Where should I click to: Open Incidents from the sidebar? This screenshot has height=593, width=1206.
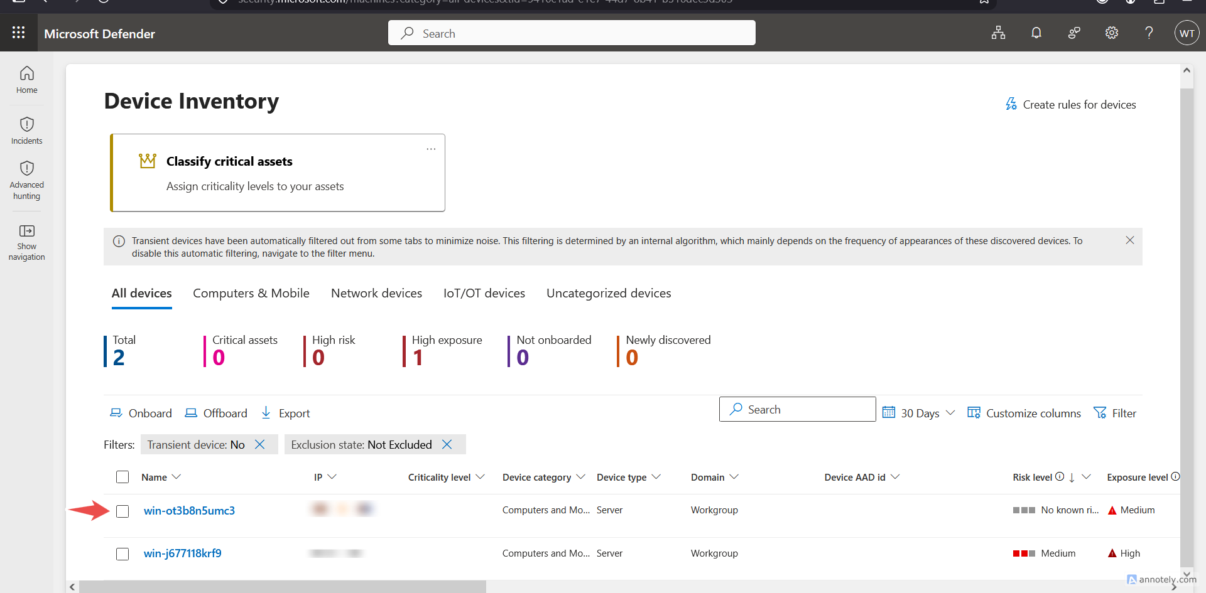(26, 131)
